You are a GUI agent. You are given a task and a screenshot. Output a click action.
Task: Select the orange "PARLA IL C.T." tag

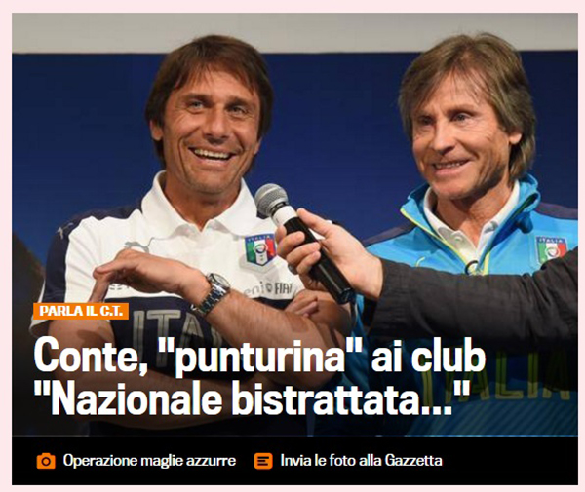81,311
